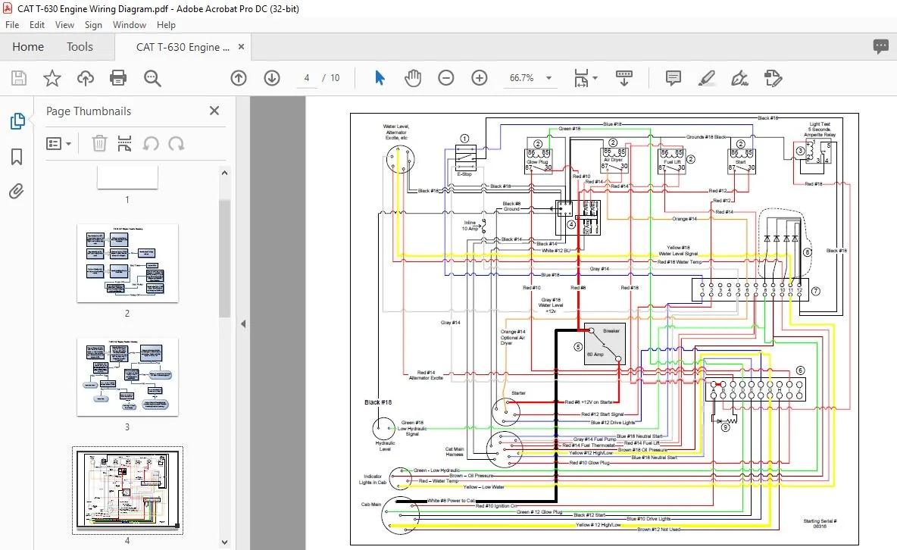Open the Bookmarks side panel
Image resolution: width=897 pixels, height=550 pixels.
coord(17,157)
